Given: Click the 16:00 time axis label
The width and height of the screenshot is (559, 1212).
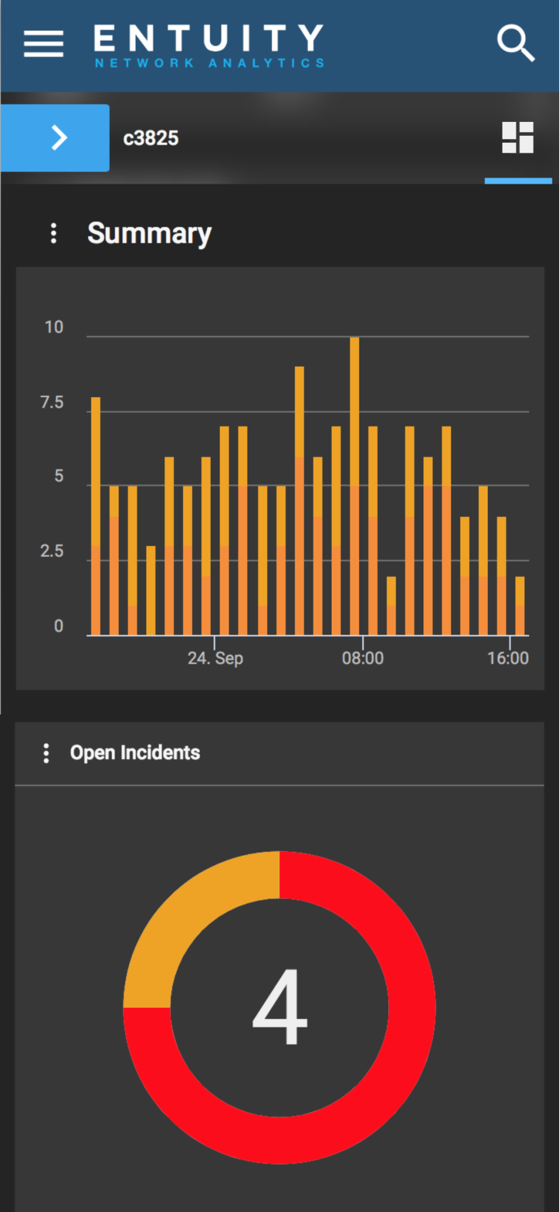Looking at the screenshot, I should point(508,658).
